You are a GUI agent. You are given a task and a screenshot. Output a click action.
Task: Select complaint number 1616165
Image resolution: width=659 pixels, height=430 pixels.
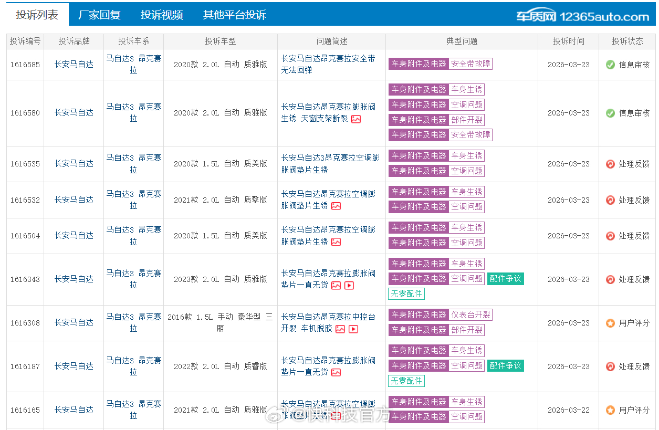pos(25,410)
